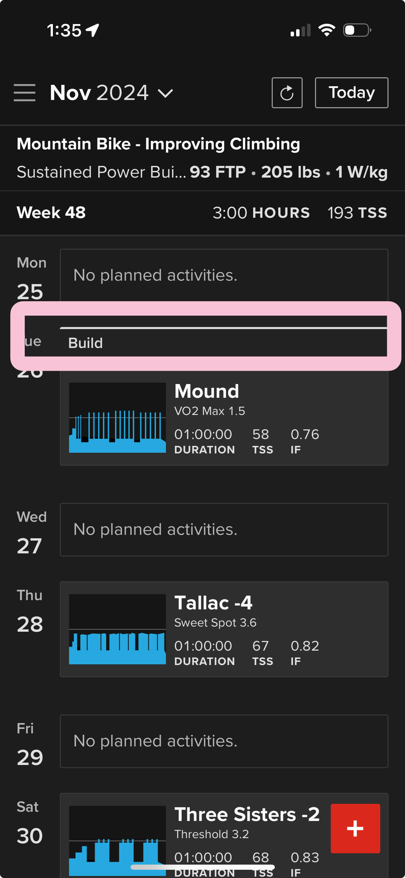Select Friday 29 empty activities slot
This screenshot has width=405, height=878.
coord(224,741)
